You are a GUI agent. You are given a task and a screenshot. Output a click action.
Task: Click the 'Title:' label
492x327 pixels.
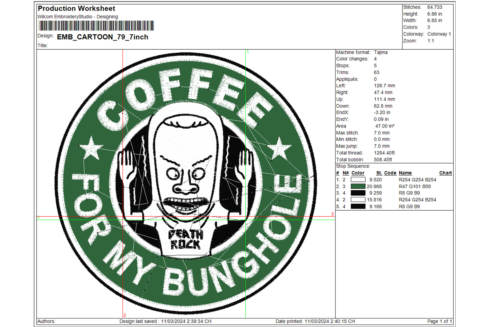coord(43,45)
